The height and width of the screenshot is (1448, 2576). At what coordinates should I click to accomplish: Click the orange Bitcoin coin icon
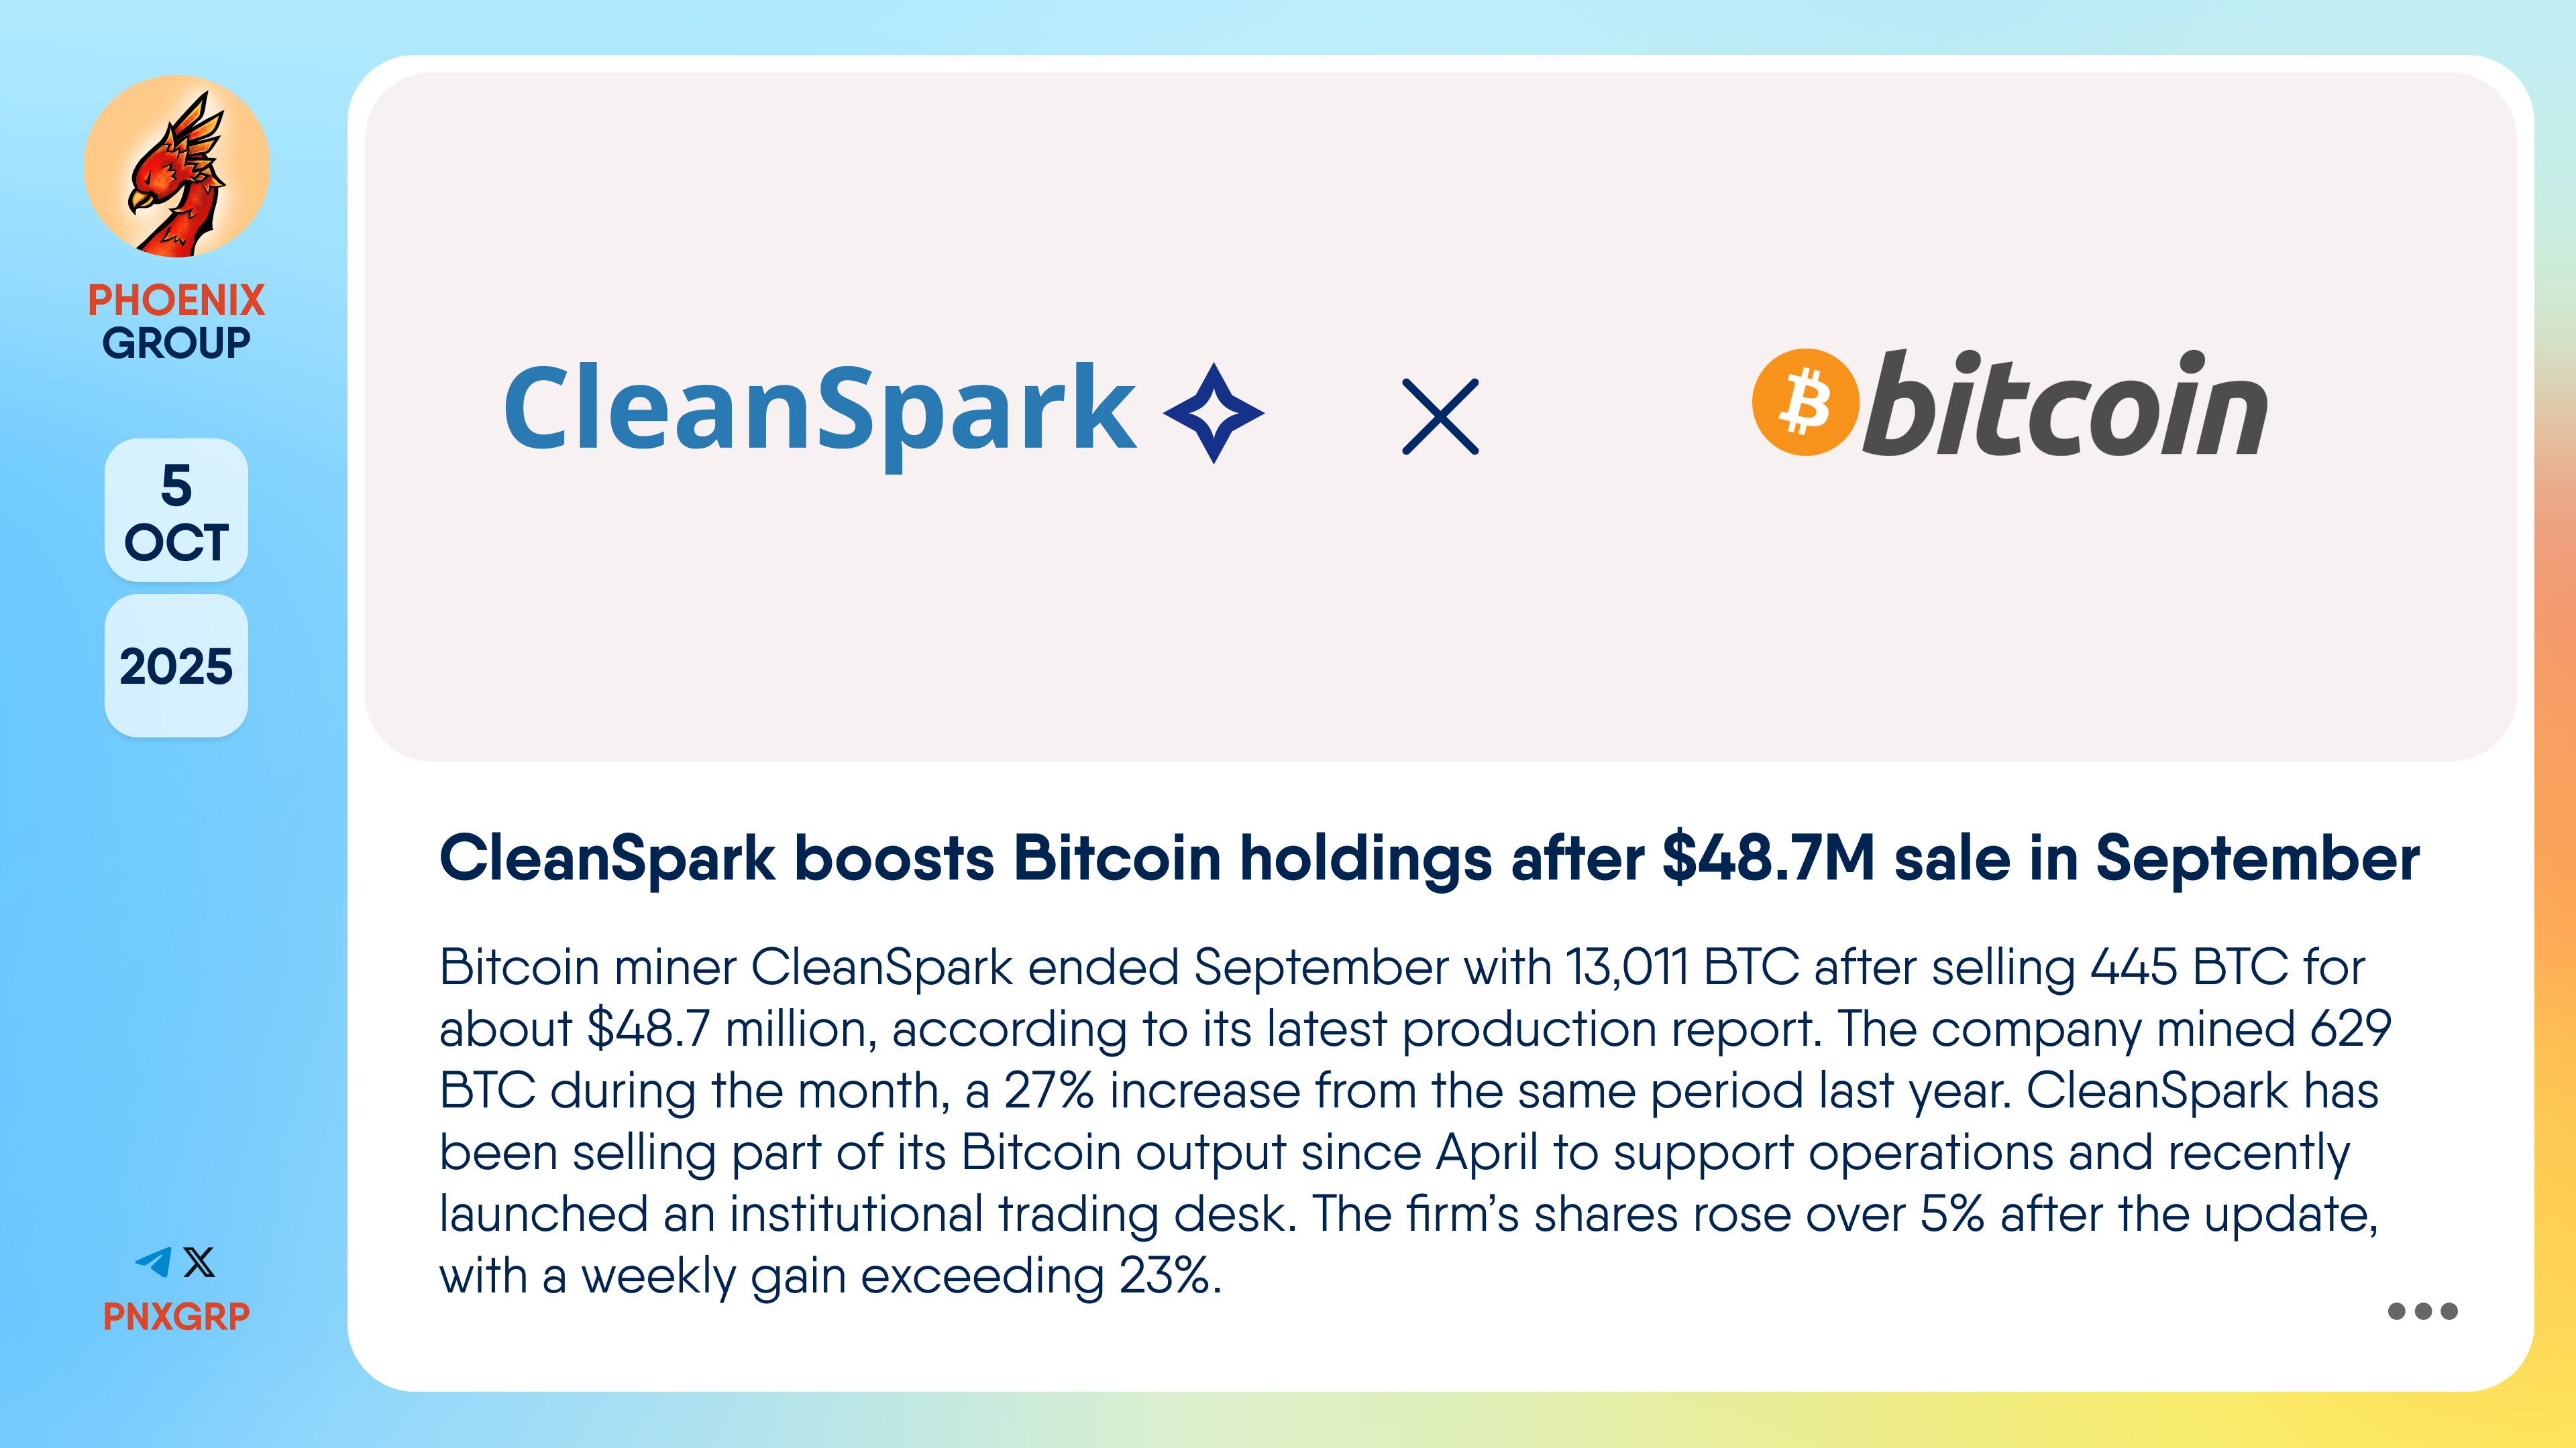coord(1805,402)
